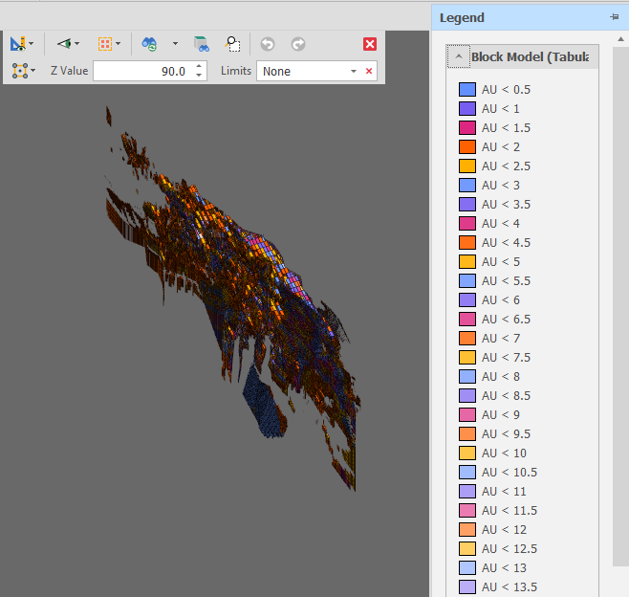Viewport: 629px width, 597px height.
Task: Open the binoculars tool dropdown arrow
Action: coord(175,44)
